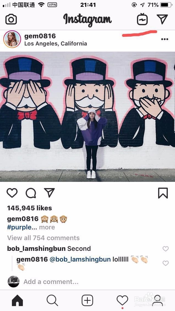The height and width of the screenshot is (311, 175).
Task: Open the #purple hashtag link
Action: (19, 227)
